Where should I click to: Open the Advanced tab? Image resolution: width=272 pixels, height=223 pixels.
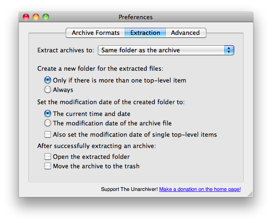tap(186, 33)
